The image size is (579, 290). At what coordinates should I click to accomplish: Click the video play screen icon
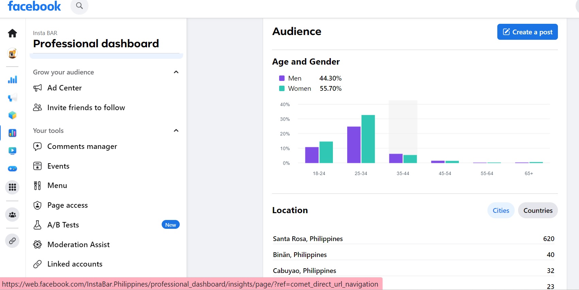(x=13, y=151)
